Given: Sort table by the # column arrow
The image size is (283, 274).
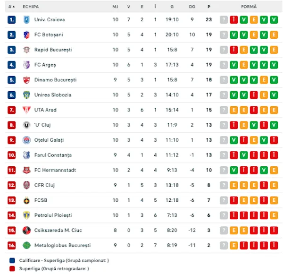Looking at the screenshot, I should pos(12,7).
